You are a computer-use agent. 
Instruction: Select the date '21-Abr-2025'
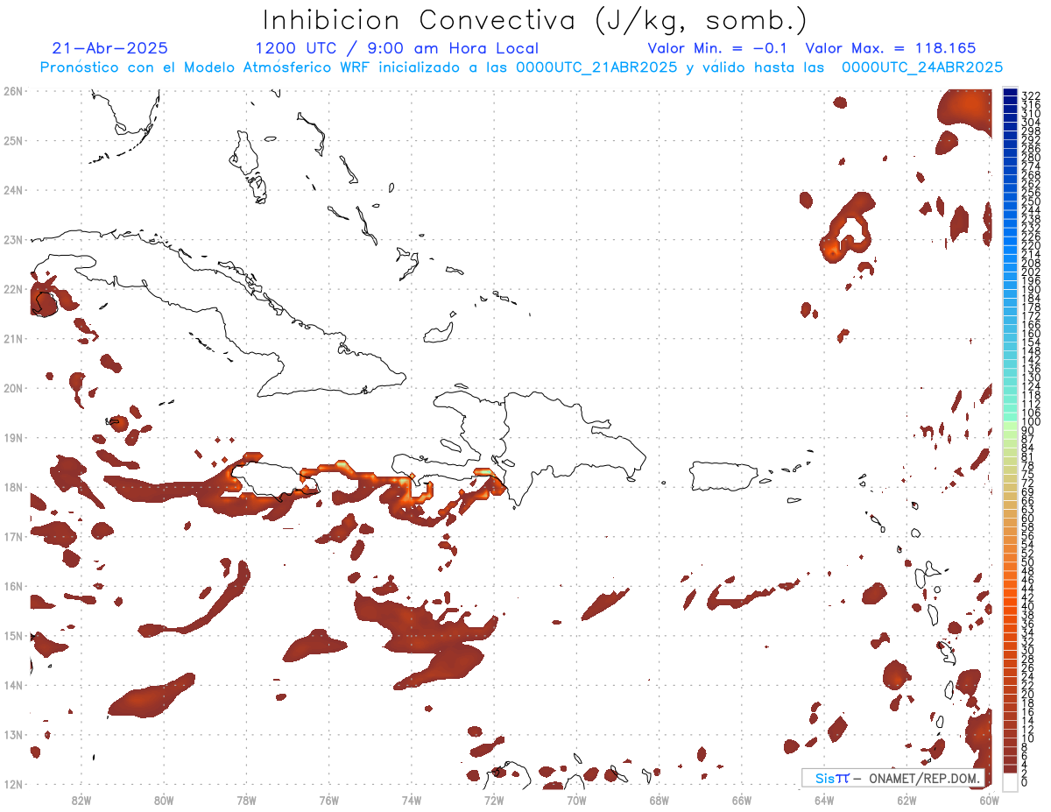(x=109, y=48)
